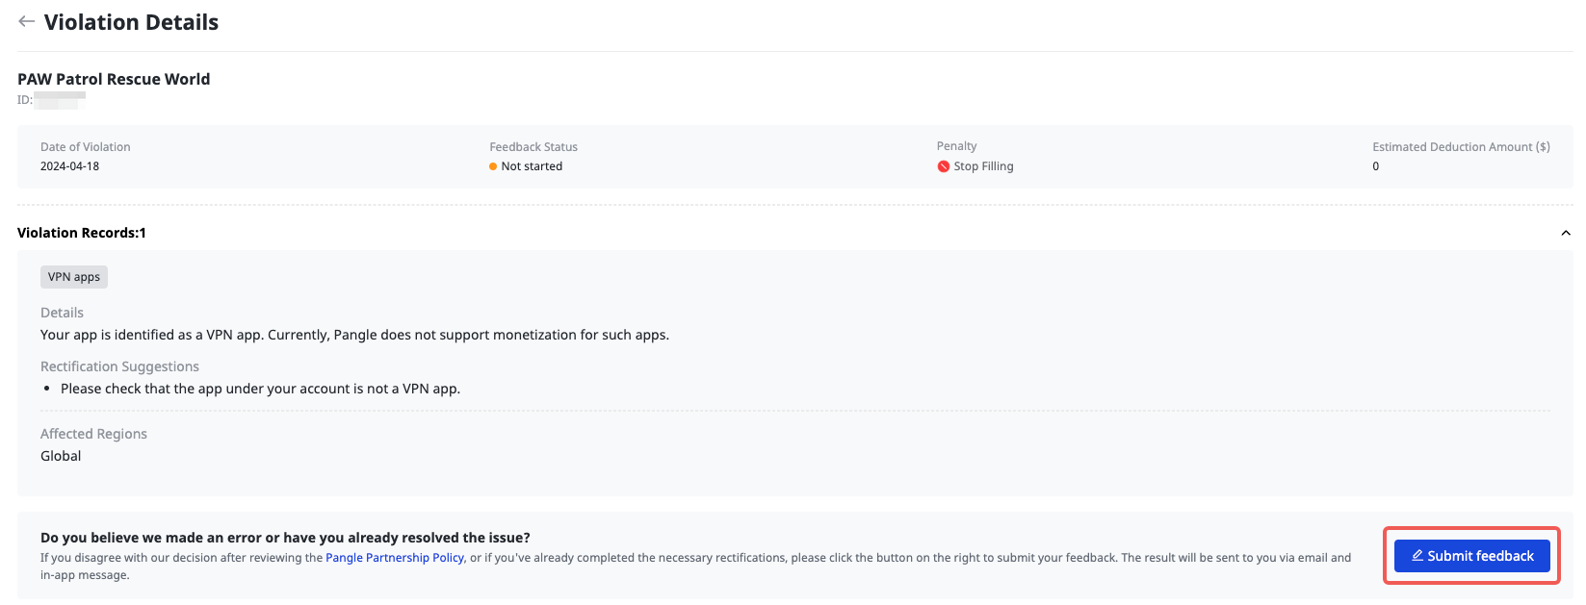Click the orange Not started status dot
The height and width of the screenshot is (605, 1586).
click(493, 166)
